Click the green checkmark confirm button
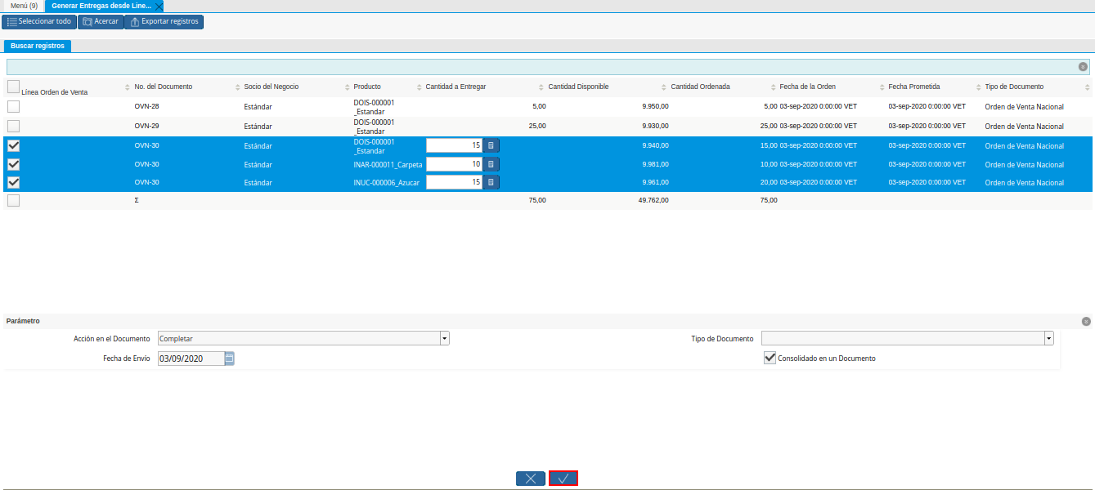The height and width of the screenshot is (490, 1095). click(563, 479)
